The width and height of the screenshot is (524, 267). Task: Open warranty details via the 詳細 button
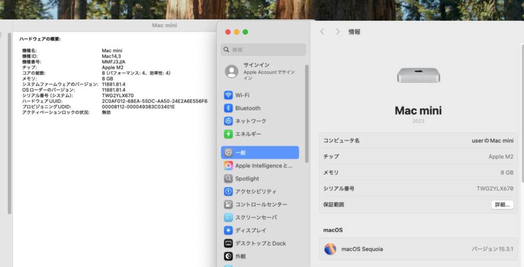tap(502, 204)
